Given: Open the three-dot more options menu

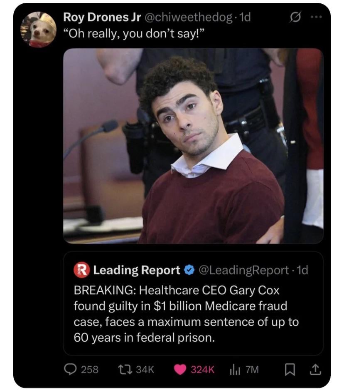Looking at the screenshot, I should pyautogui.click(x=316, y=18).
